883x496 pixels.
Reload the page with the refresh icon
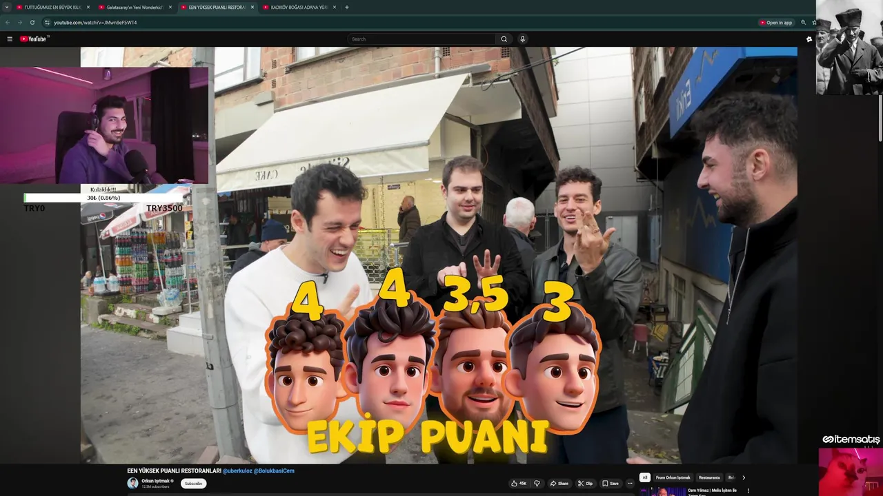coord(32,22)
